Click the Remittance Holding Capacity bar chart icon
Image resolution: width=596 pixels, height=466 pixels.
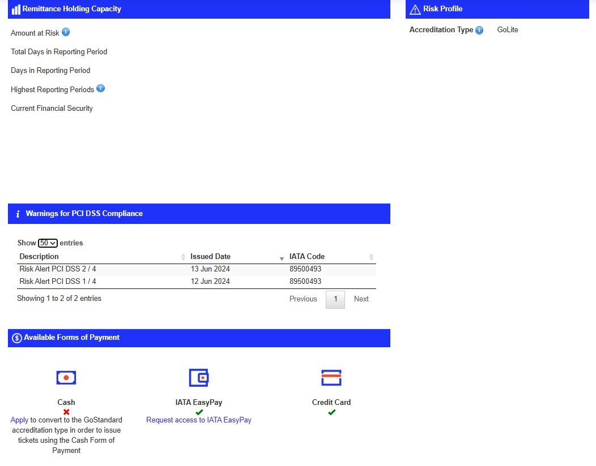coord(16,10)
